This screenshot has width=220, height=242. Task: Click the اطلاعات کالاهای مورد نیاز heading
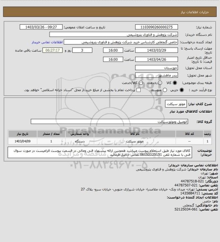[x=191, y=111]
